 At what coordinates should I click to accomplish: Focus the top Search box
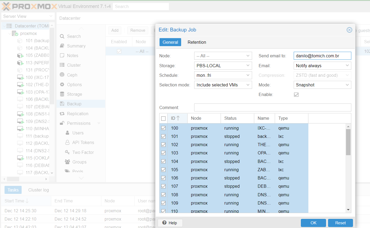coord(141,6)
